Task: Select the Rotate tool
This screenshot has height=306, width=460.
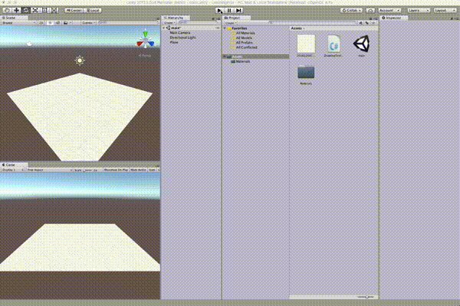Action: pos(26,10)
